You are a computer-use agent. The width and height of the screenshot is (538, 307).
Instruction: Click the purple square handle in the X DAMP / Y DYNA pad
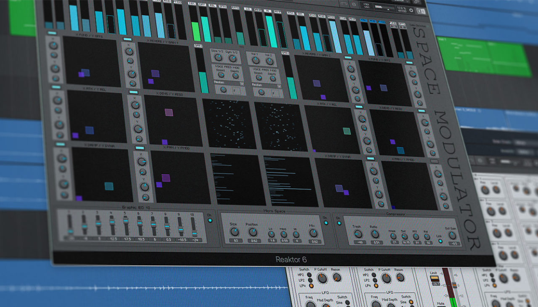coord(79,198)
